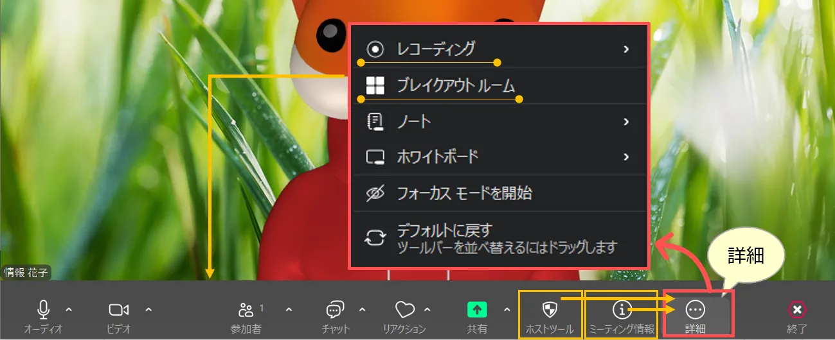Image resolution: width=835 pixels, height=340 pixels.
Task: Click the crossed-out eye focus icon
Action: click(375, 192)
